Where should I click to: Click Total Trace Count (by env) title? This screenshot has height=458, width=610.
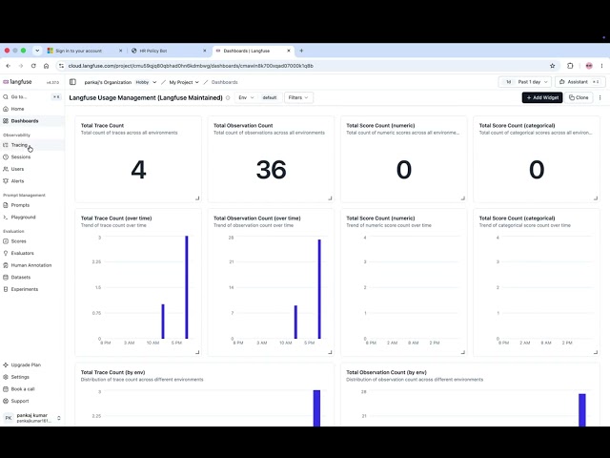point(112,372)
